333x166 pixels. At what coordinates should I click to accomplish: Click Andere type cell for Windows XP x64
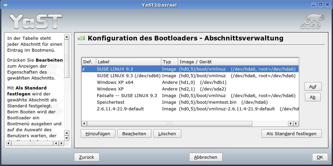[x=169, y=83]
